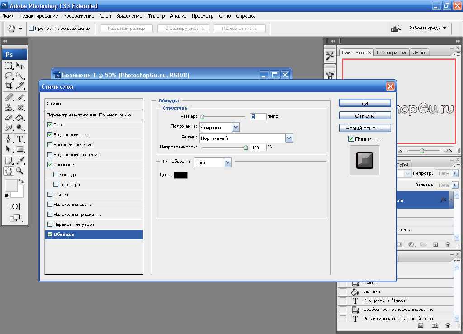Select the Clone Stamp tool
The image size is (463, 334).
9,107
